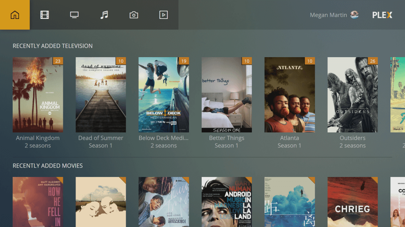
Task: Go to the Home screen icon
Action: [x=15, y=15]
